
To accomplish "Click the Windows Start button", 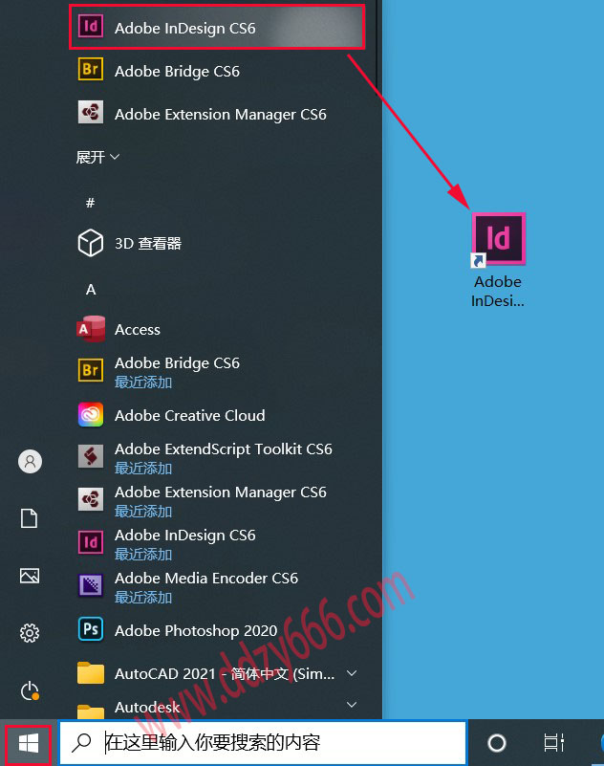I will 29,744.
